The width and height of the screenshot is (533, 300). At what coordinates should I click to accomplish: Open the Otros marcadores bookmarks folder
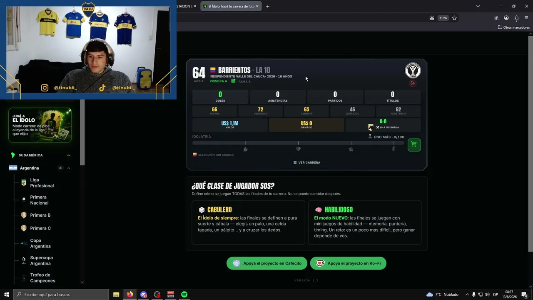click(x=514, y=27)
